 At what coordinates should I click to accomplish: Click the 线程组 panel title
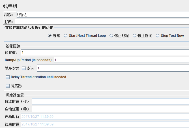click(10, 6)
